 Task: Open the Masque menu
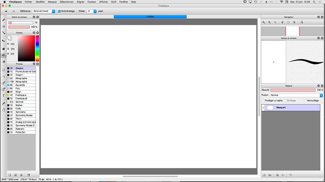52,2
